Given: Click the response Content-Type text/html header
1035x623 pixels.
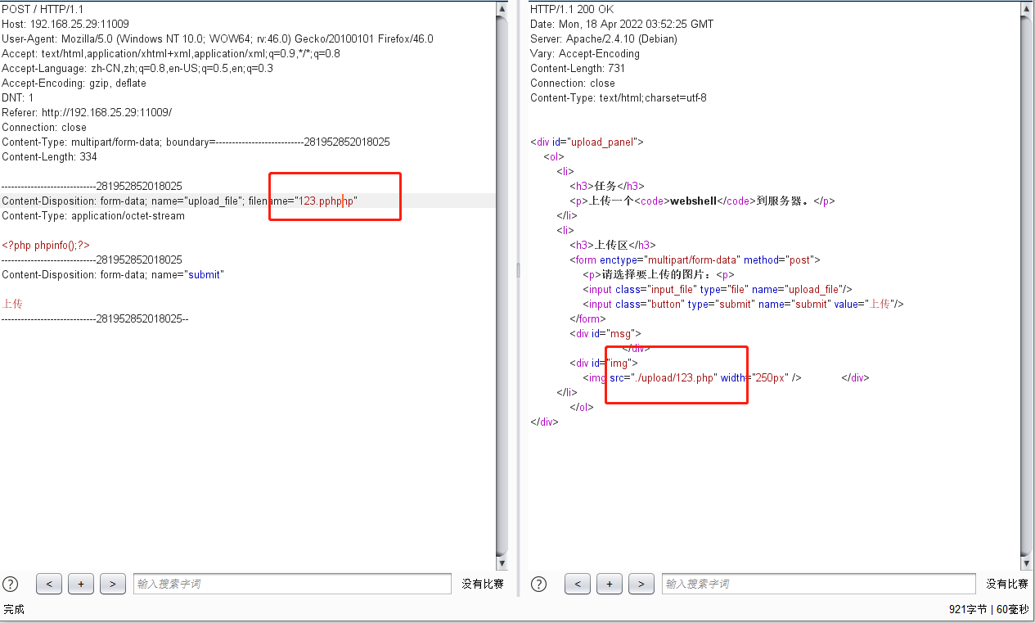Looking at the screenshot, I should pyautogui.click(x=619, y=97).
